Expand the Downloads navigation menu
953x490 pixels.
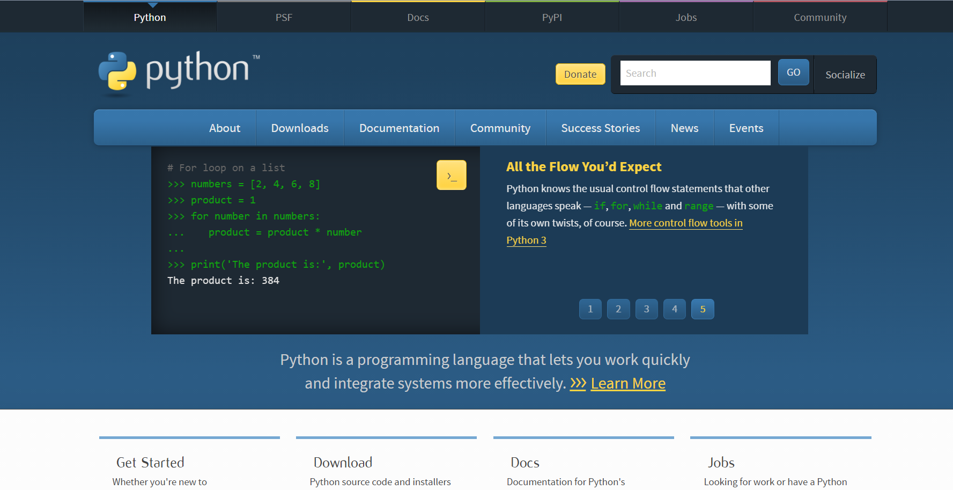point(299,128)
